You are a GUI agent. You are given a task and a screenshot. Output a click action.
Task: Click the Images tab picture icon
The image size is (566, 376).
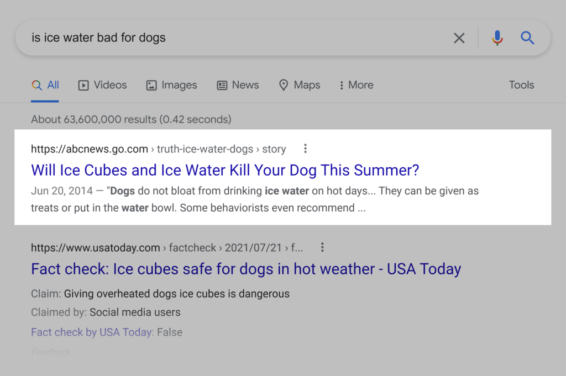(151, 85)
